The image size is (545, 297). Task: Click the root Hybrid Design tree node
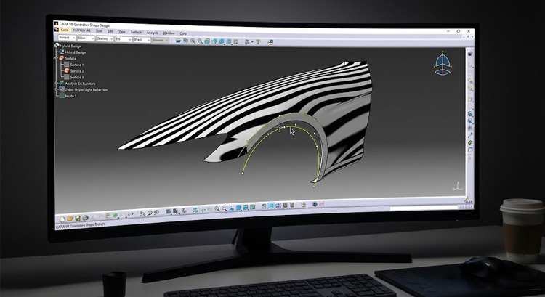pyautogui.click(x=70, y=46)
